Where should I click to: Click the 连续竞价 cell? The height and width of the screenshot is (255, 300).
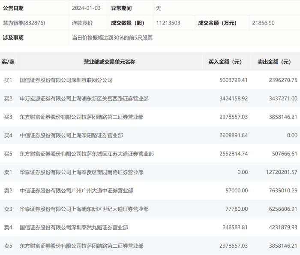pos(82,23)
